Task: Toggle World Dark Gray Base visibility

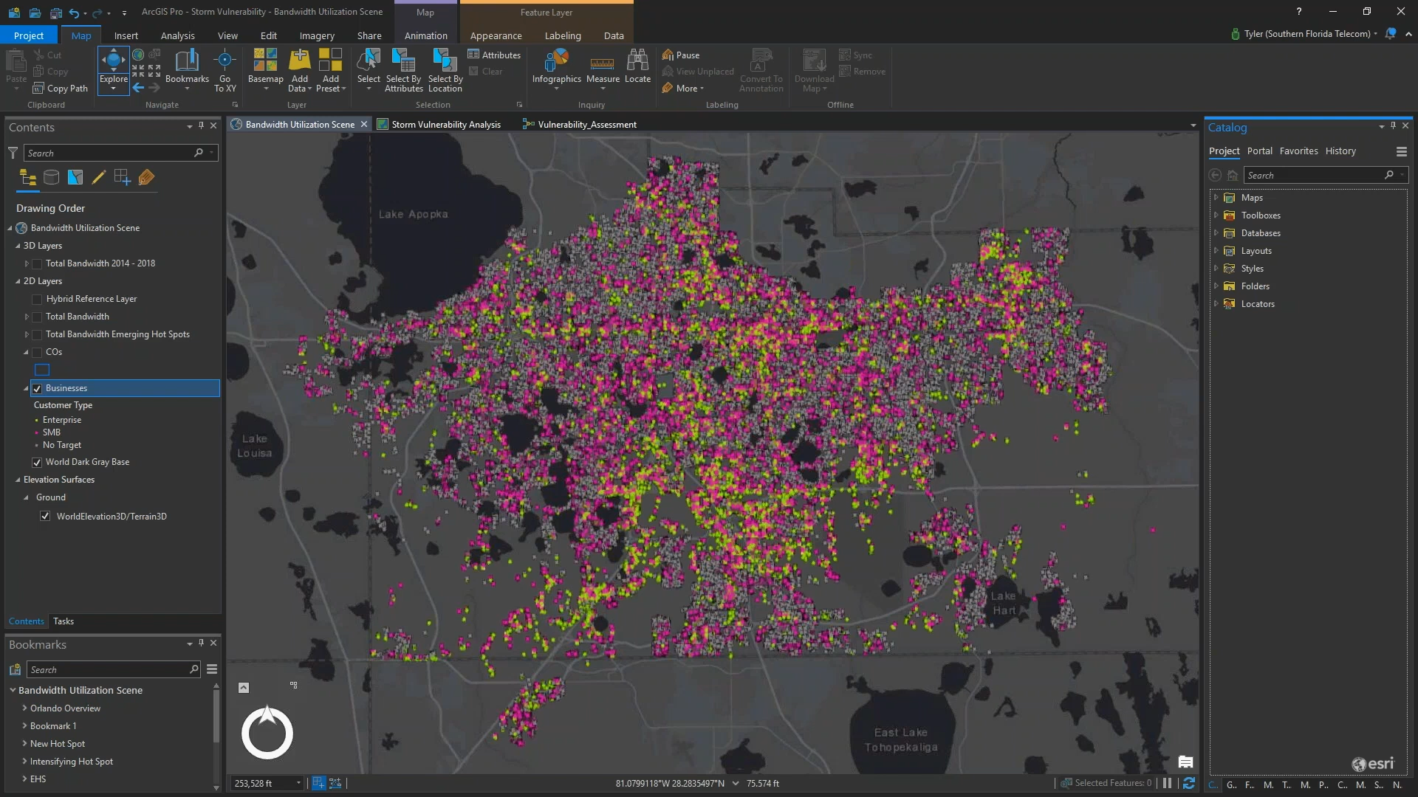Action: click(x=37, y=463)
